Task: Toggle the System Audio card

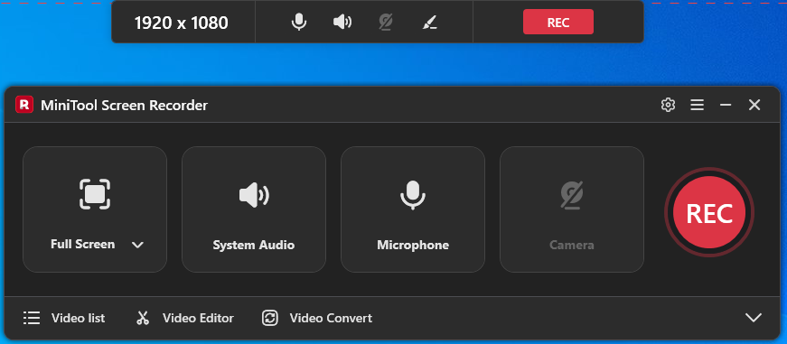Action: (254, 209)
